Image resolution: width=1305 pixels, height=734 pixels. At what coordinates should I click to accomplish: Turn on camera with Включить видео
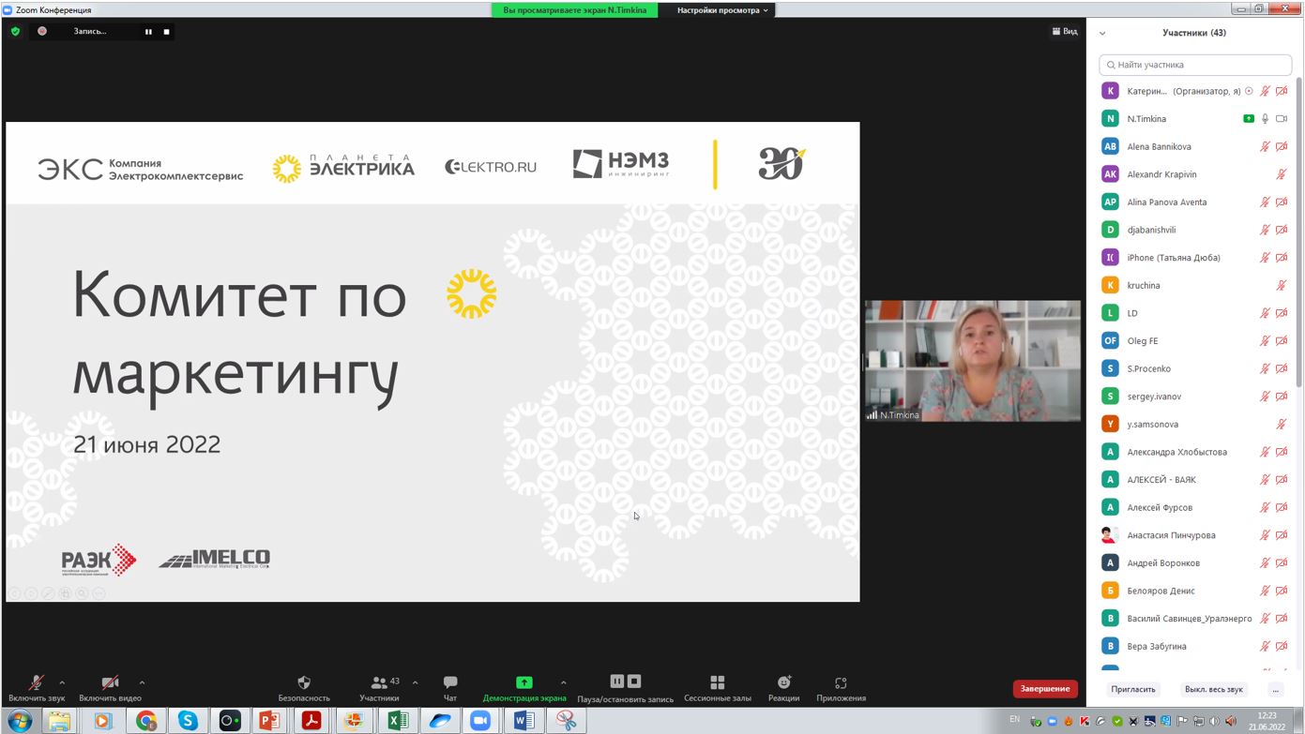point(110,684)
